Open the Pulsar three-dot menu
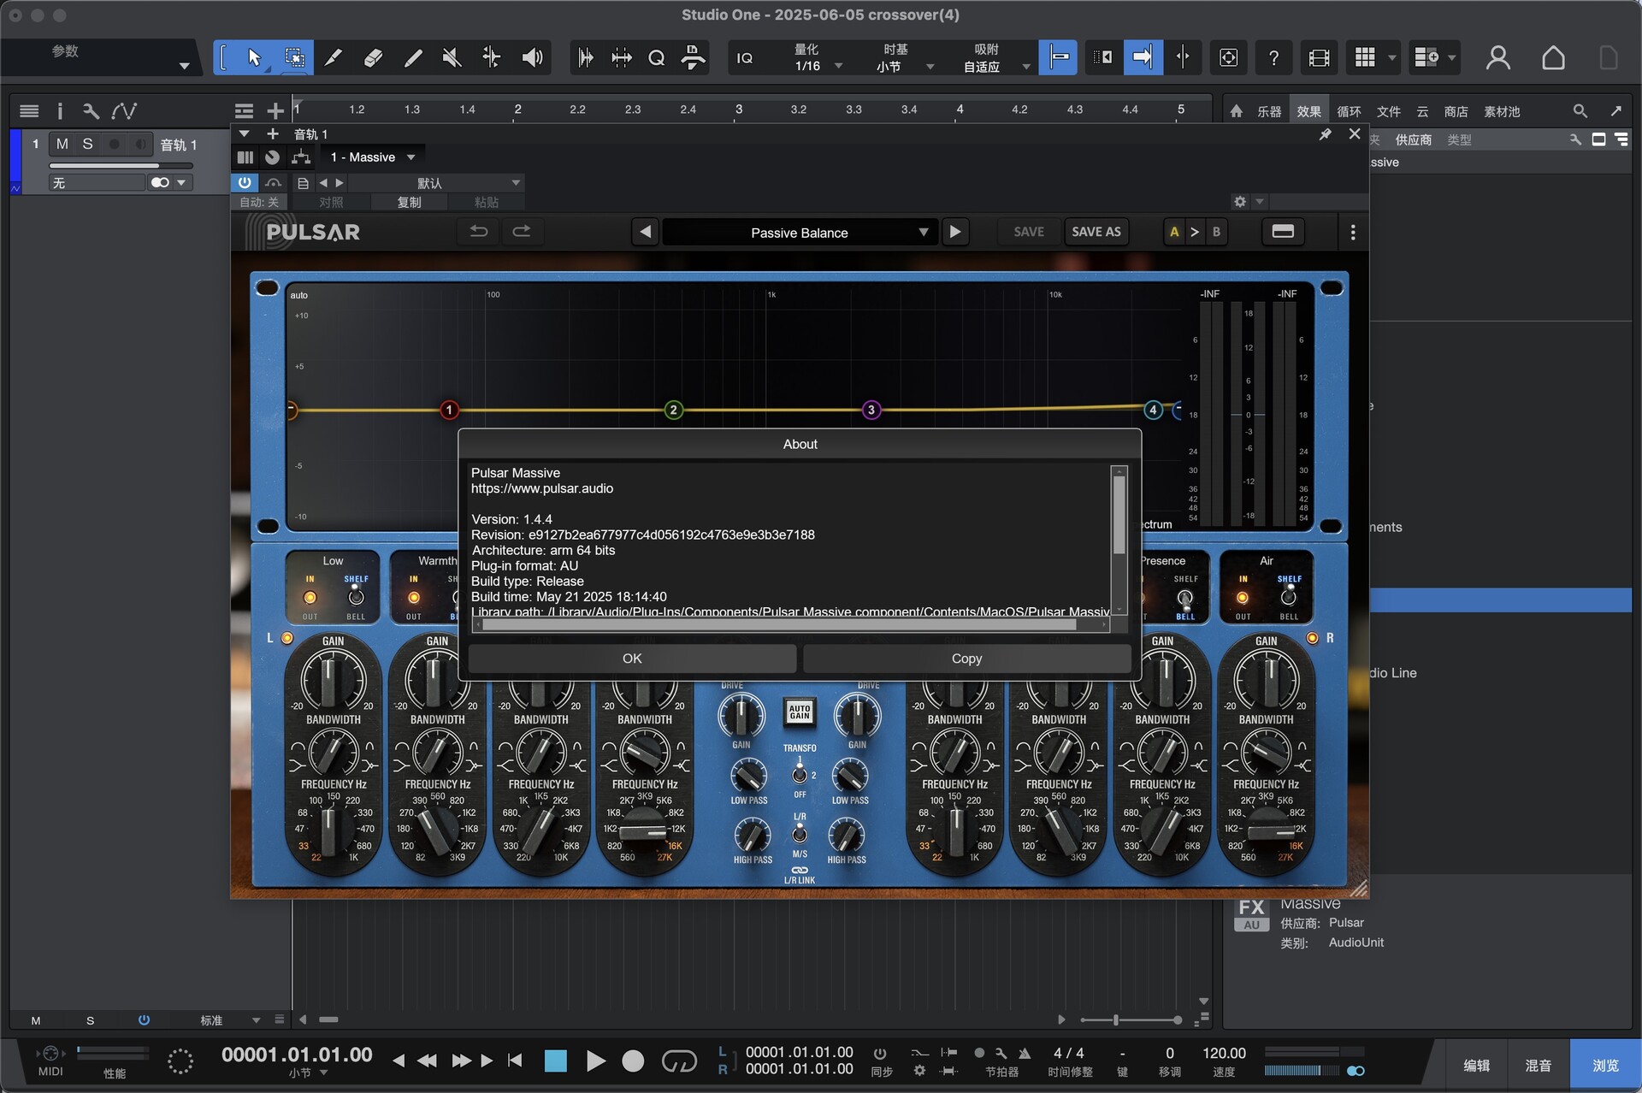The height and width of the screenshot is (1093, 1642). [1352, 232]
